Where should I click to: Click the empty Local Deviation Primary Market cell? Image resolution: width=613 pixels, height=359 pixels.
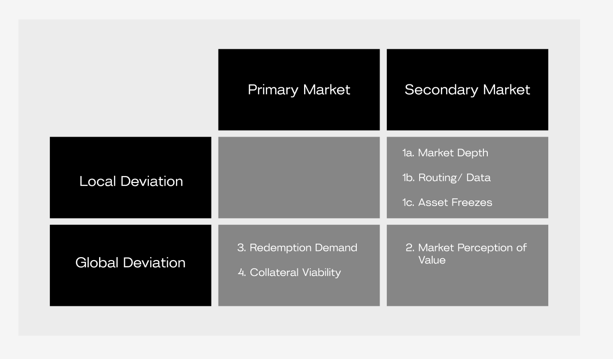[x=299, y=178]
